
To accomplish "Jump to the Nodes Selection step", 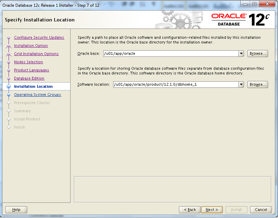I will pyautogui.click(x=29, y=62).
